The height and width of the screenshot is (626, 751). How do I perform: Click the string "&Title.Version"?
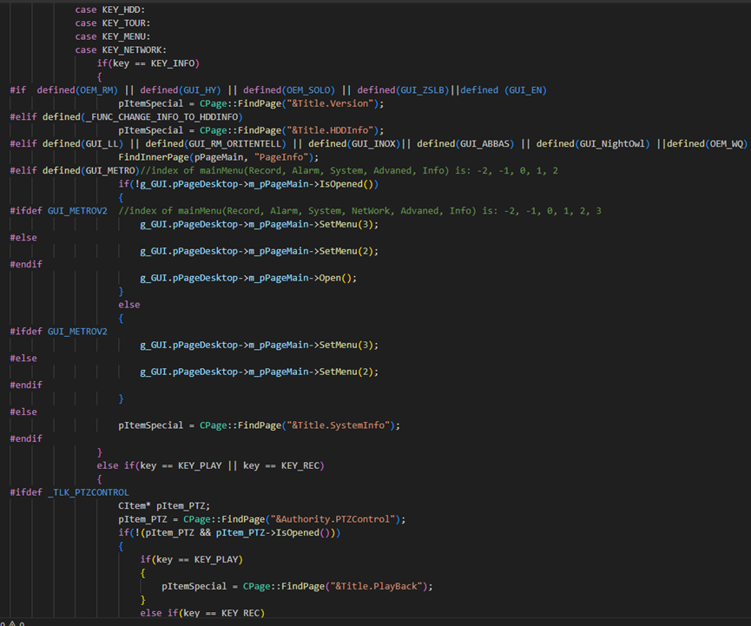(x=330, y=103)
